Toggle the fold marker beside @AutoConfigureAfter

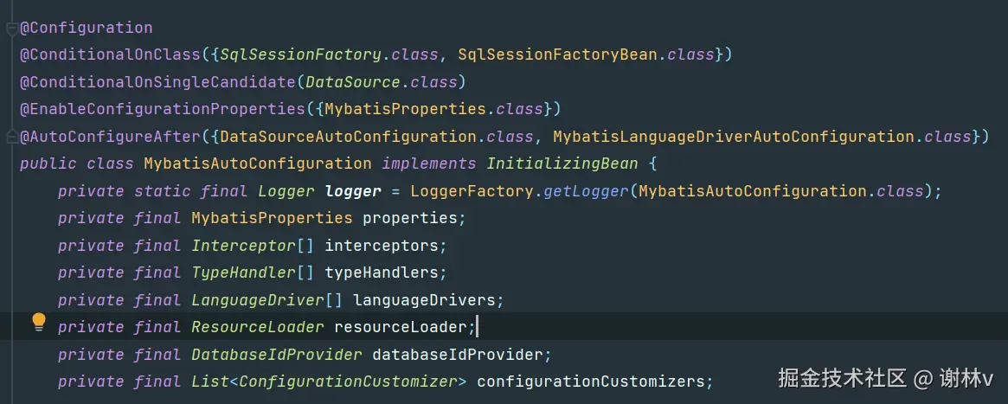11,137
